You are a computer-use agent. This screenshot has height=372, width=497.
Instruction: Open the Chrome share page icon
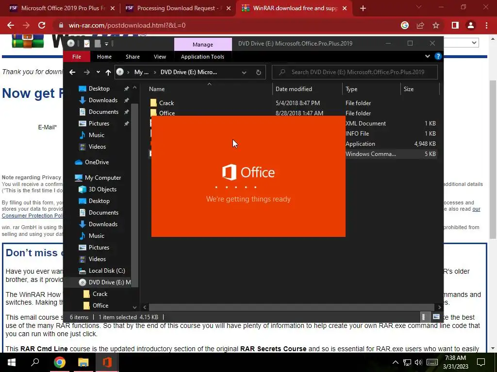(x=420, y=25)
